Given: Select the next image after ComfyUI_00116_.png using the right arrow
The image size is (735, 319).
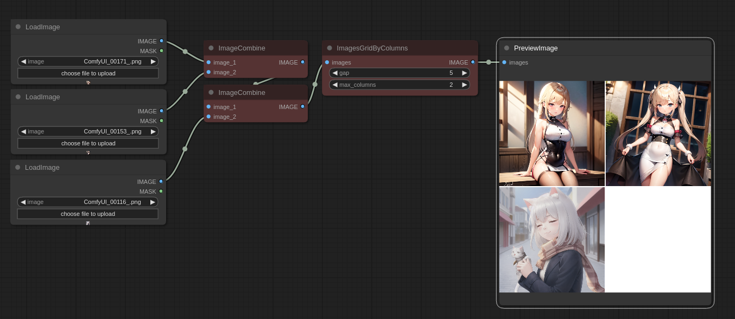Looking at the screenshot, I should pyautogui.click(x=153, y=202).
